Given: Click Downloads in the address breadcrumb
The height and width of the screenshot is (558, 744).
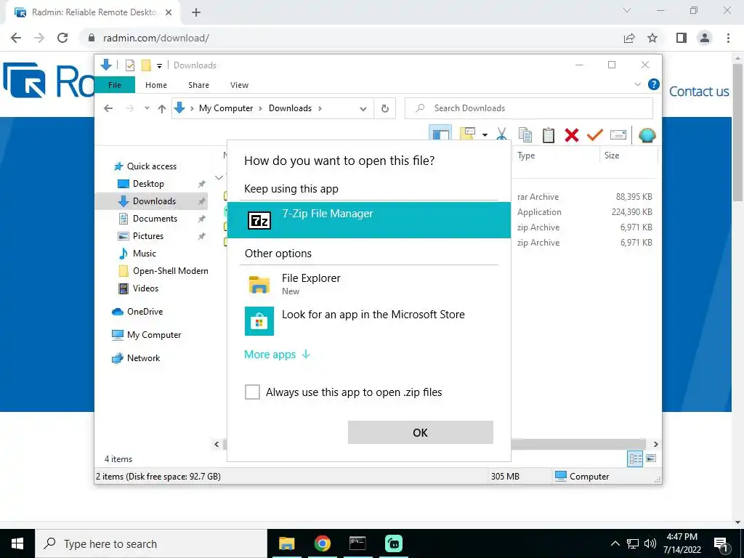Looking at the screenshot, I should (290, 108).
